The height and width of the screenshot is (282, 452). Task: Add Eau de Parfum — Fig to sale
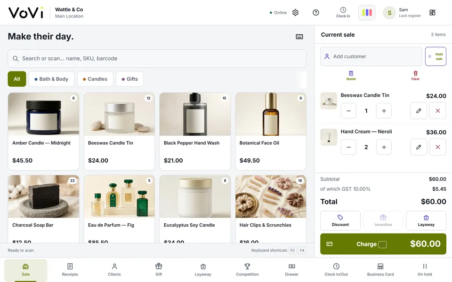tap(119, 209)
